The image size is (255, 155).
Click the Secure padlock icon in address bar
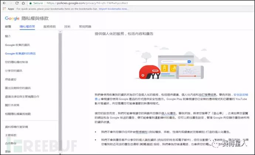(31, 2)
